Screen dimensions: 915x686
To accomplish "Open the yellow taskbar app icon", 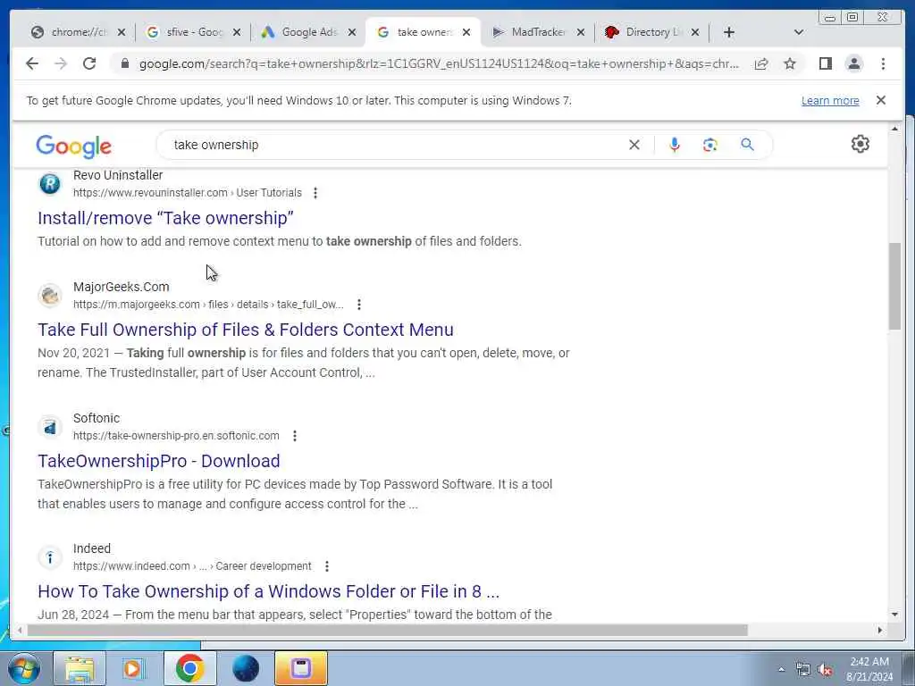I will [x=301, y=668].
